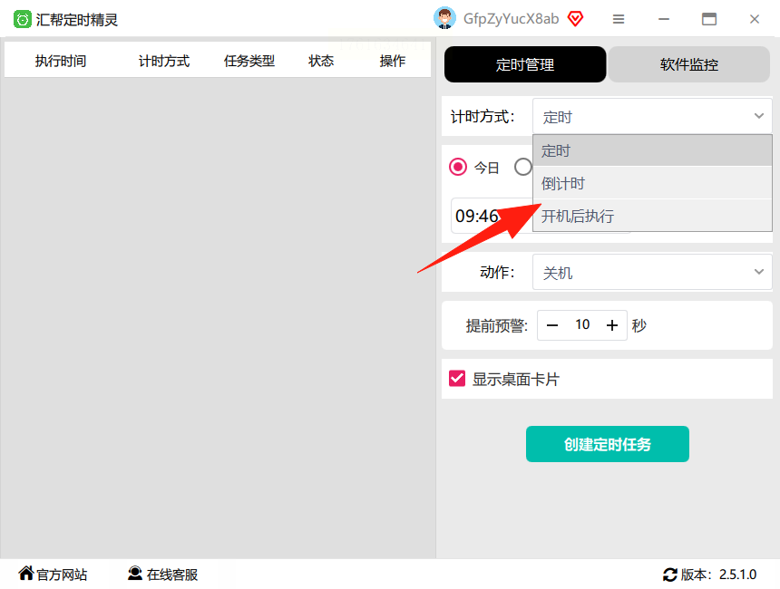Click the user avatar picture
Image resolution: width=780 pixels, height=589 pixels.
(x=444, y=18)
